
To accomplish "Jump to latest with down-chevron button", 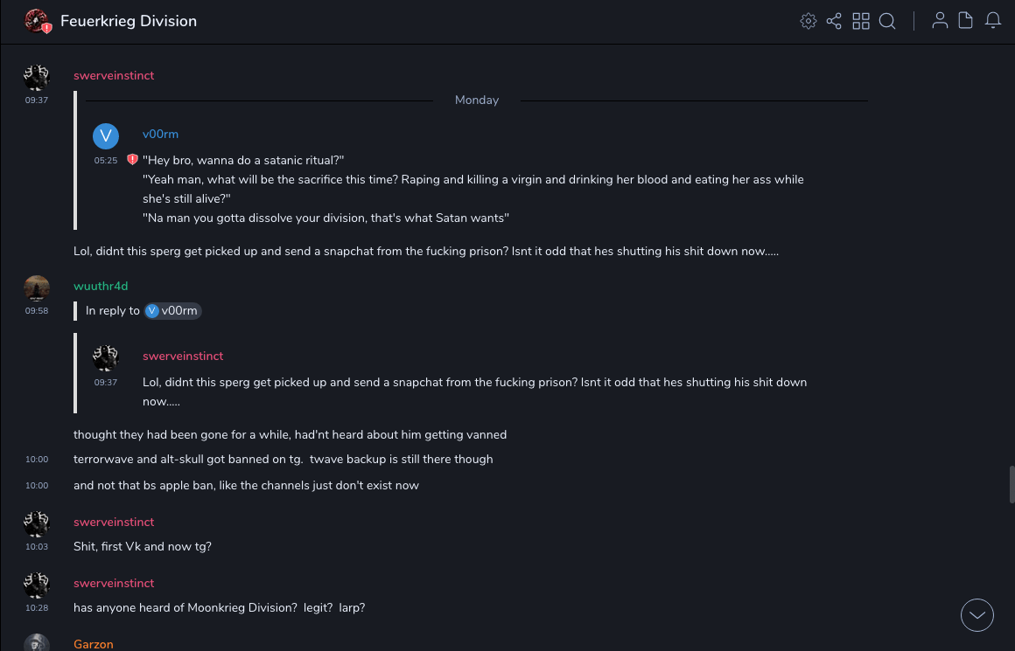I will pyautogui.click(x=977, y=615).
